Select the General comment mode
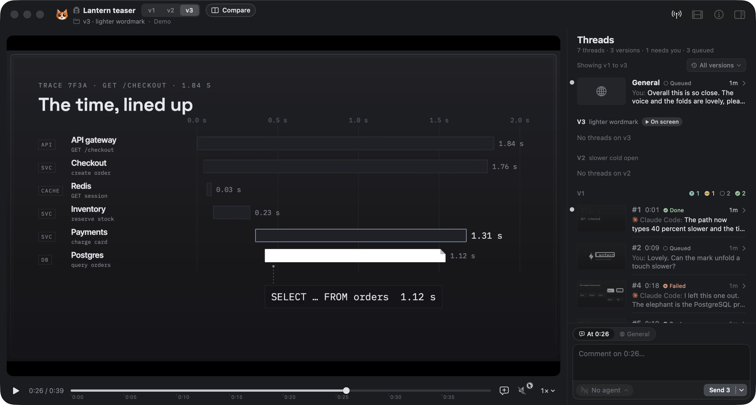756x405 pixels. pyautogui.click(x=634, y=334)
